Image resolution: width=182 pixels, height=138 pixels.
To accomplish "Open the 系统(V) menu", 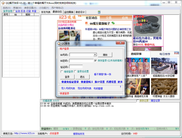I will [7, 8].
